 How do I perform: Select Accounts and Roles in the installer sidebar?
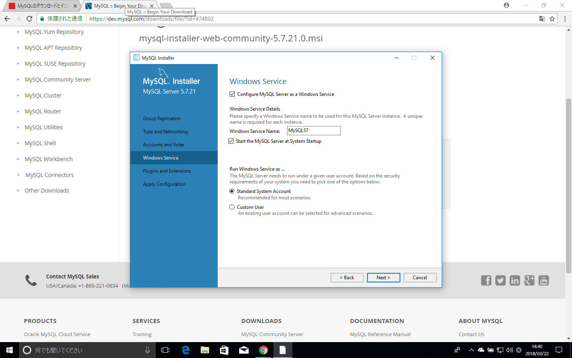tap(164, 144)
